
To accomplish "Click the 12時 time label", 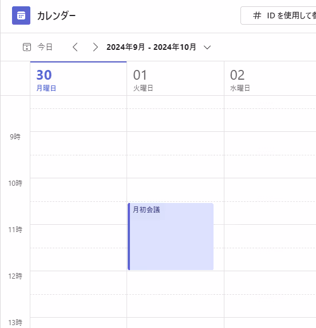I will point(15,276).
